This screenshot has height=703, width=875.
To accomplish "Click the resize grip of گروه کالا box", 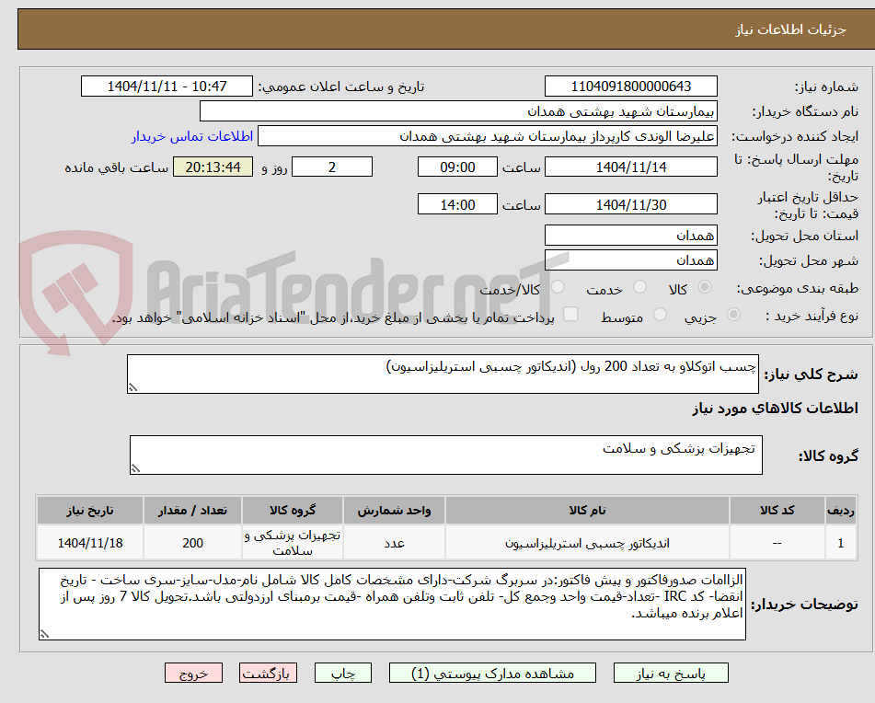I will 135,468.
